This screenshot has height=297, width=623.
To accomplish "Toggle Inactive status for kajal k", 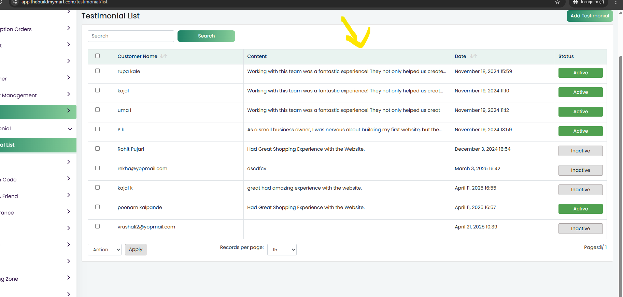I will pos(580,190).
